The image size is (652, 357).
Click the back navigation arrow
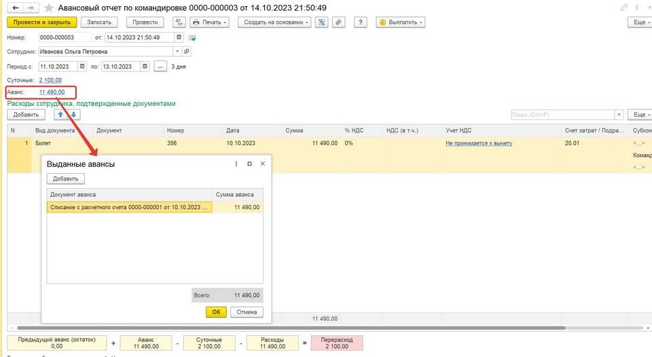point(15,7)
